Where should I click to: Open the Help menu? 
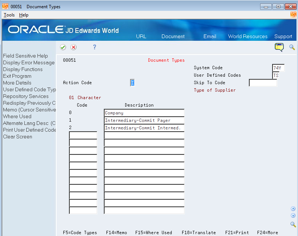[24, 15]
